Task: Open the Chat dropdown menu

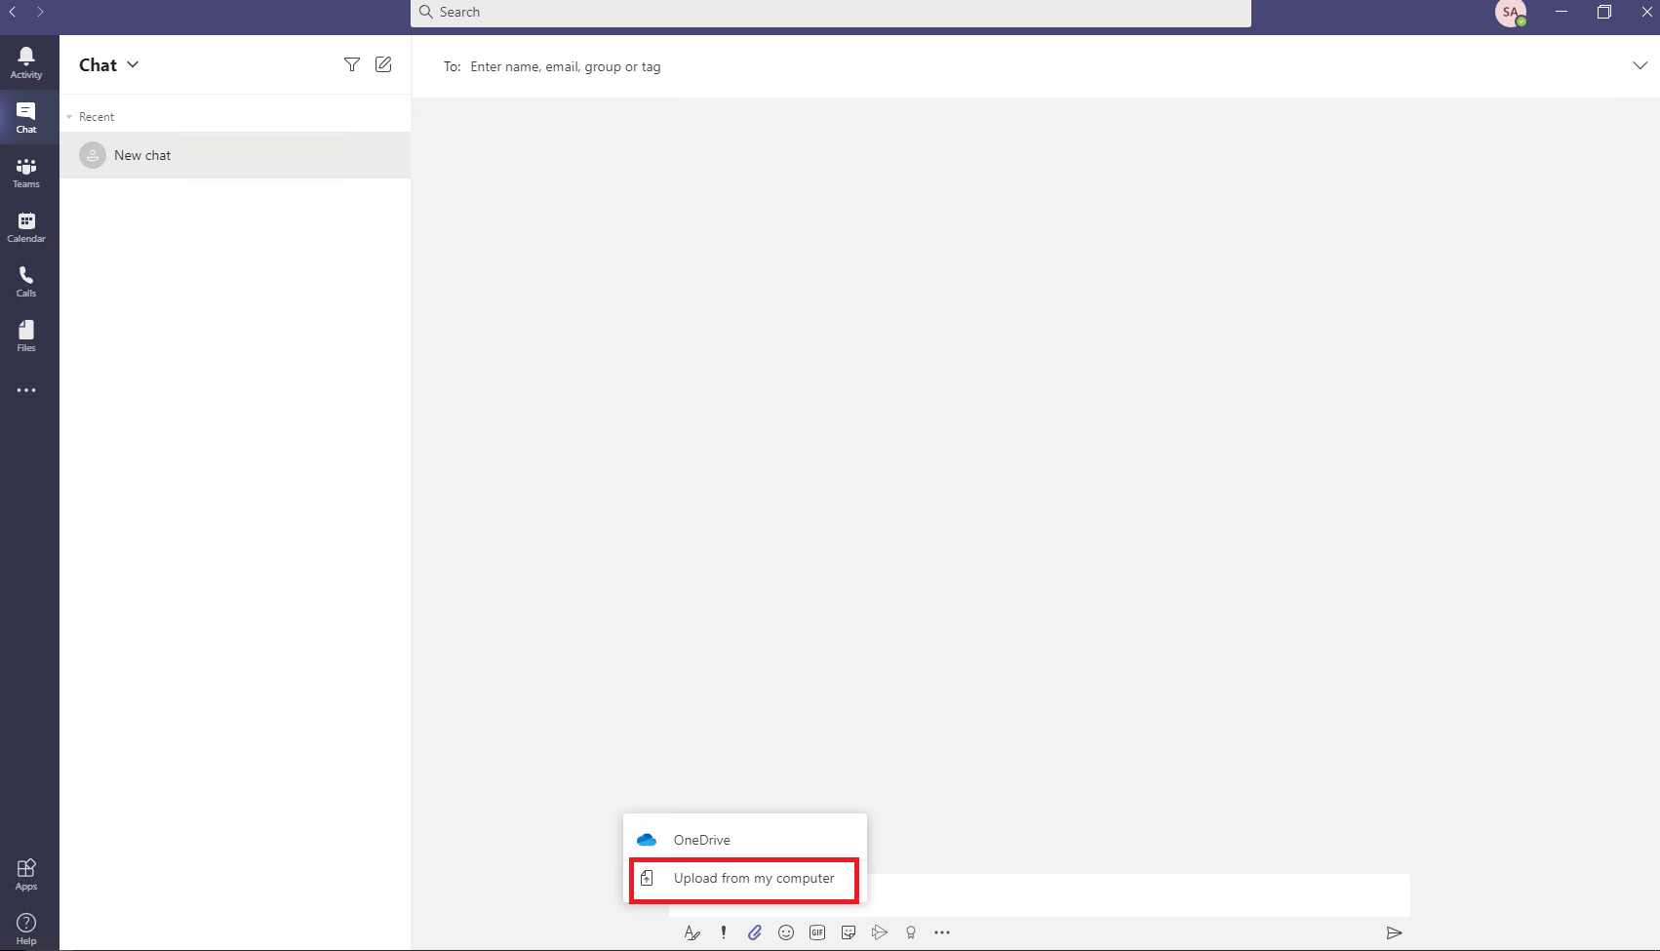Action: pyautogui.click(x=134, y=64)
